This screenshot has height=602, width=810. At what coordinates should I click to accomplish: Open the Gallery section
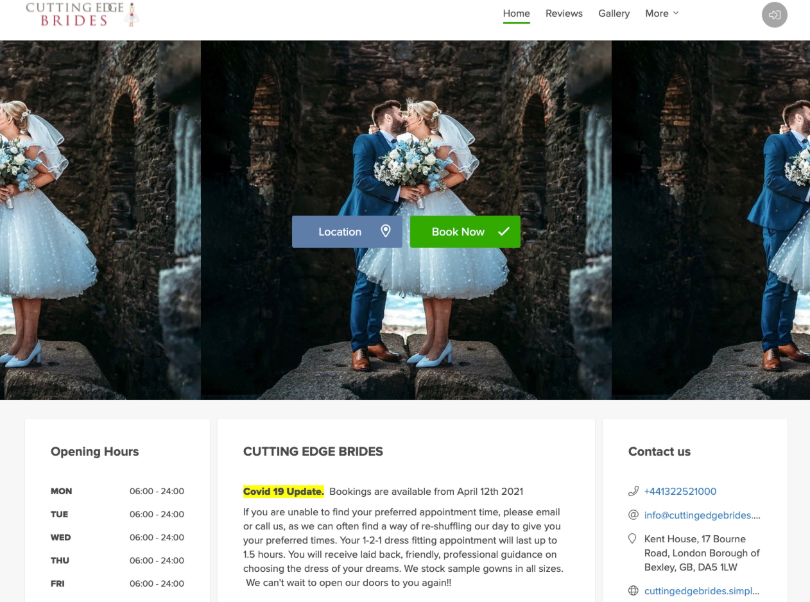tap(614, 13)
